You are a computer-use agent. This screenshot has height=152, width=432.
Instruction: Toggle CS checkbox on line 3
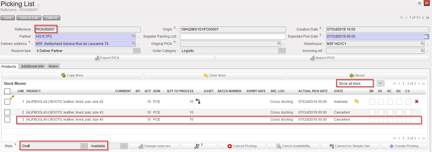408,120
